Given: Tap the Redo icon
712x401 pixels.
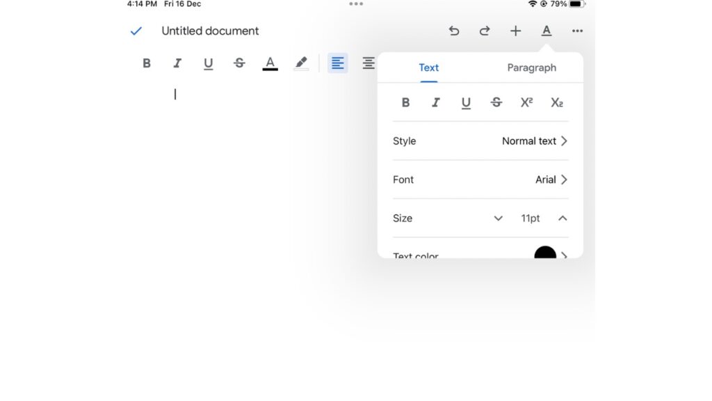Looking at the screenshot, I should click(x=485, y=31).
